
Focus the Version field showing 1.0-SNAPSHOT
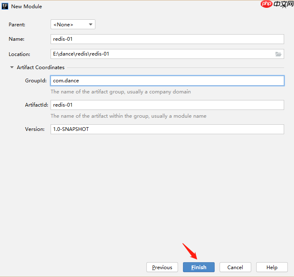click(x=167, y=129)
